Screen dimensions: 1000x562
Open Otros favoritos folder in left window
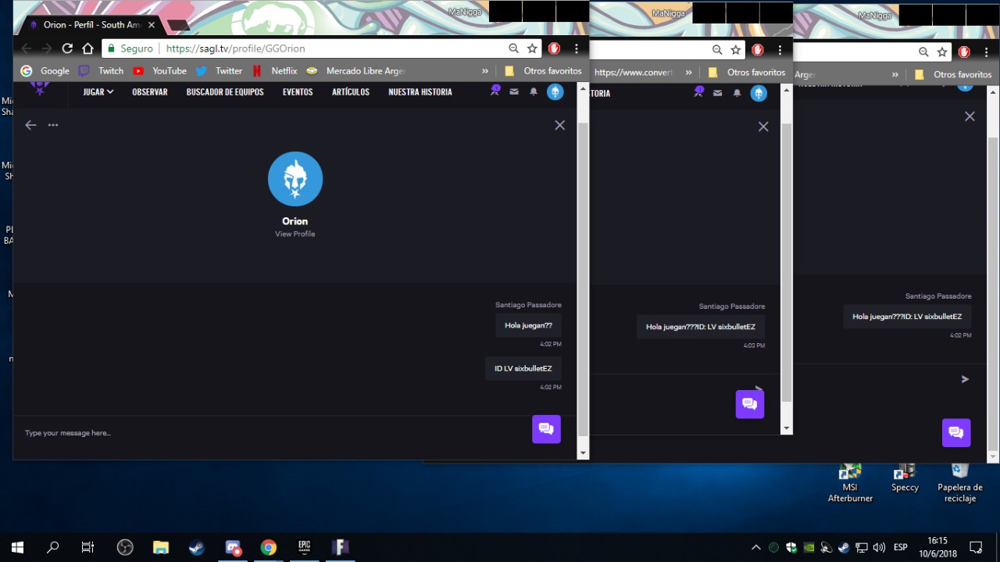543,70
